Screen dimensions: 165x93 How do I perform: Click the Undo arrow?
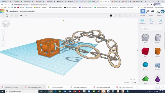point(21,16)
